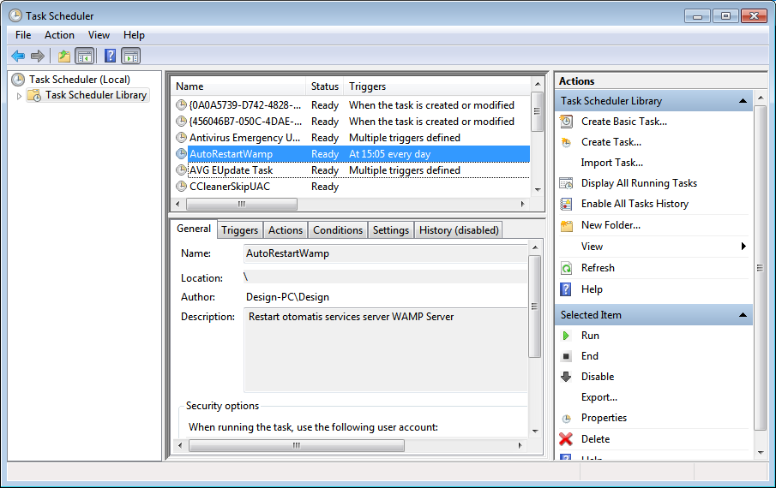
Task: Click the Create Basic Task icon
Action: (566, 122)
